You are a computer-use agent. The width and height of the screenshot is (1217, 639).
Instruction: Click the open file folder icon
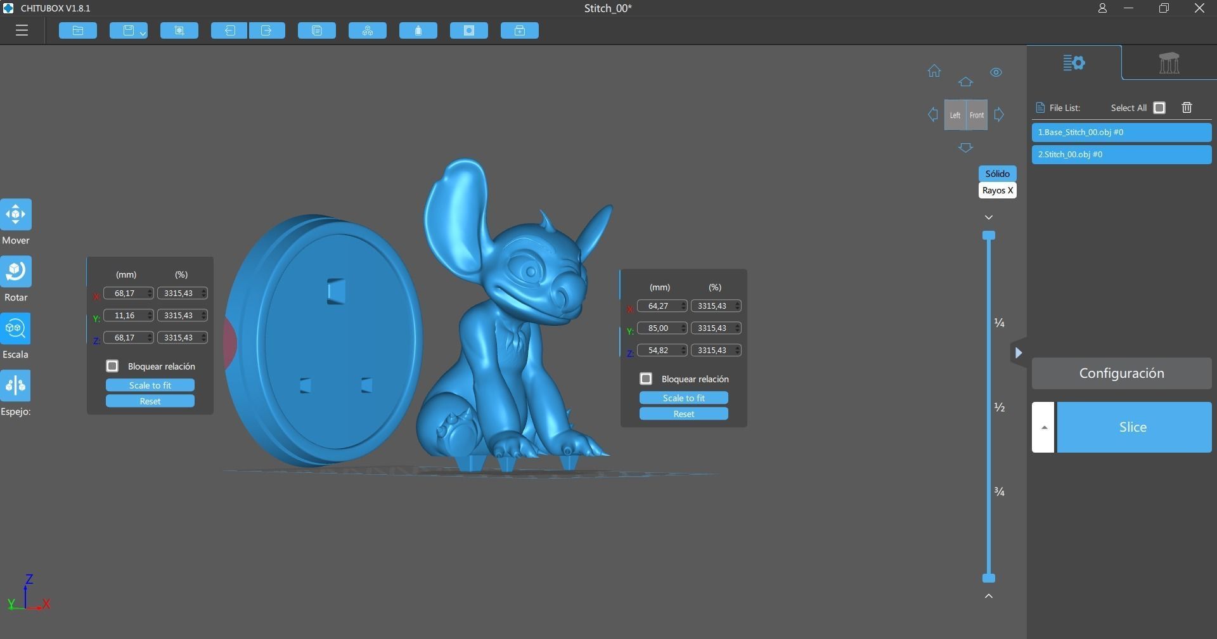point(78,30)
